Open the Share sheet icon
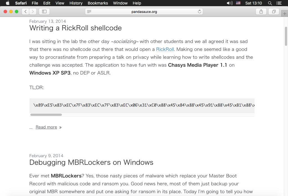The width and height of the screenshot is (288, 196). 261,12
